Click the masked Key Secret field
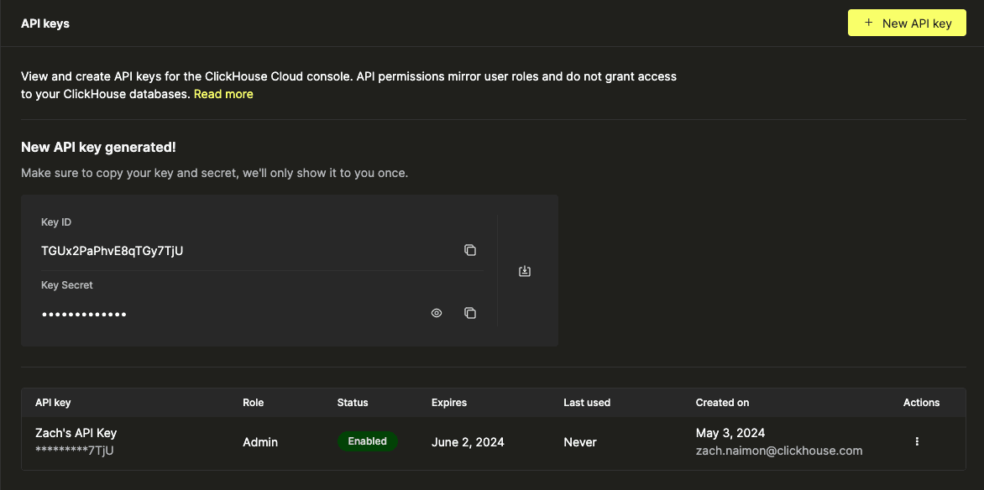 [84, 314]
